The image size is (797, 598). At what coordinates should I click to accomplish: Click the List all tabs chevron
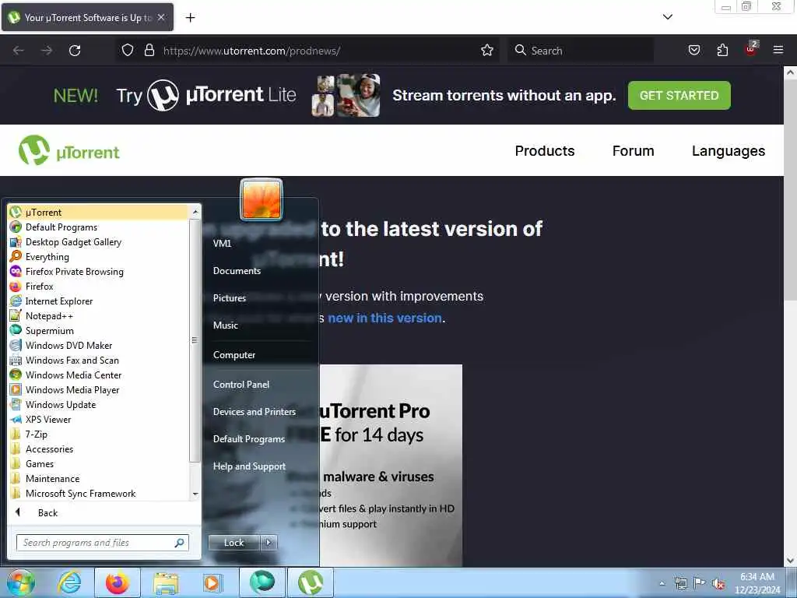pos(667,17)
